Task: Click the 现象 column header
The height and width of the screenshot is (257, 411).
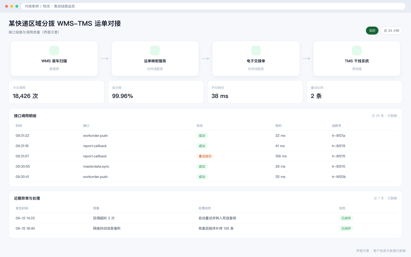Action: pyautogui.click(x=96, y=208)
